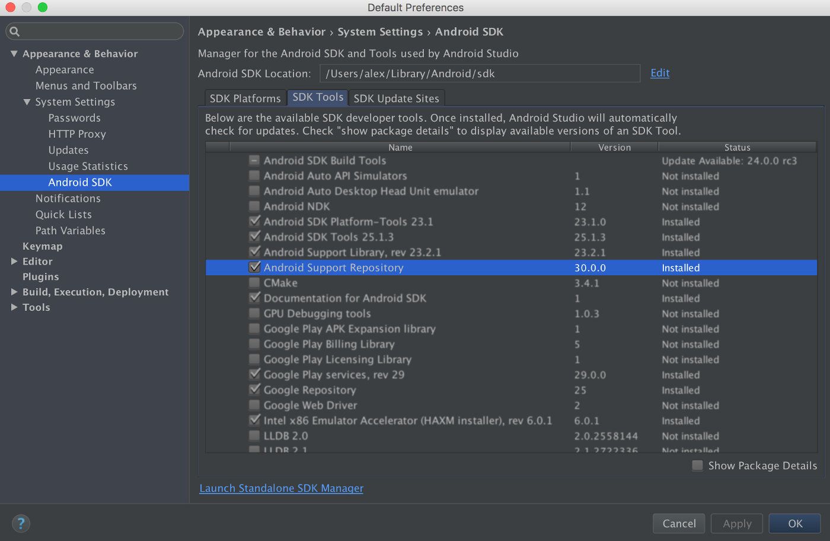Image resolution: width=830 pixels, height=541 pixels.
Task: Check the CMake package for installation
Action: [x=254, y=283]
